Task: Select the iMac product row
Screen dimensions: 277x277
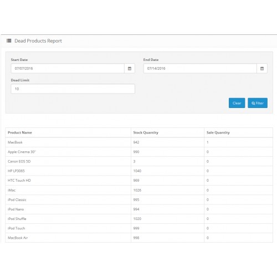Action: 139,190
